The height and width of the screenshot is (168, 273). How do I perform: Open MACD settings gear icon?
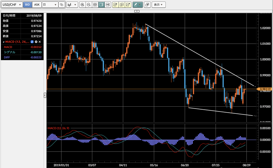coord(36,42)
